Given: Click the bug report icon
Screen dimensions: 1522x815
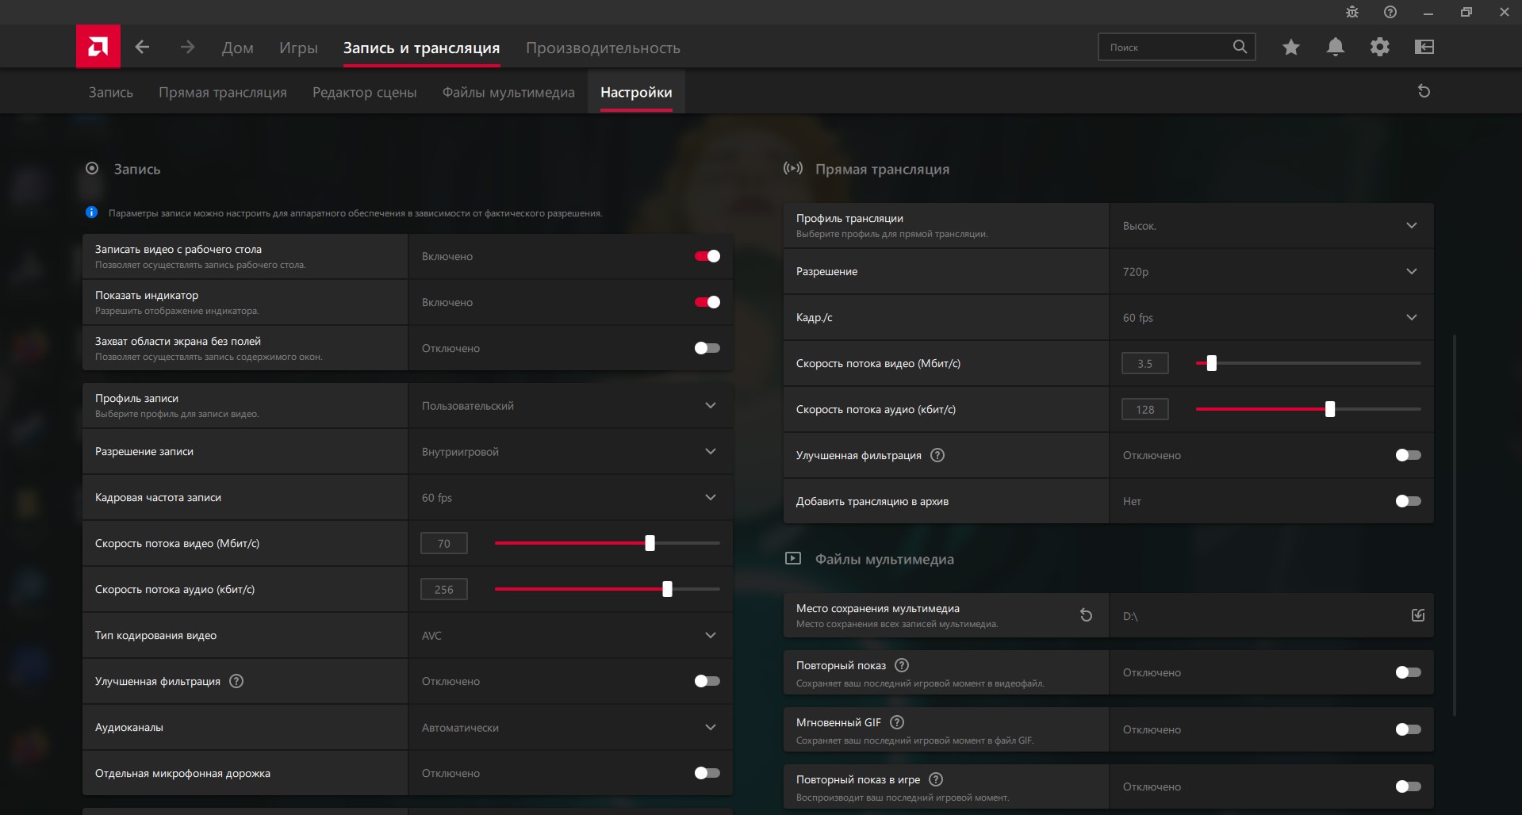Looking at the screenshot, I should click(1352, 12).
